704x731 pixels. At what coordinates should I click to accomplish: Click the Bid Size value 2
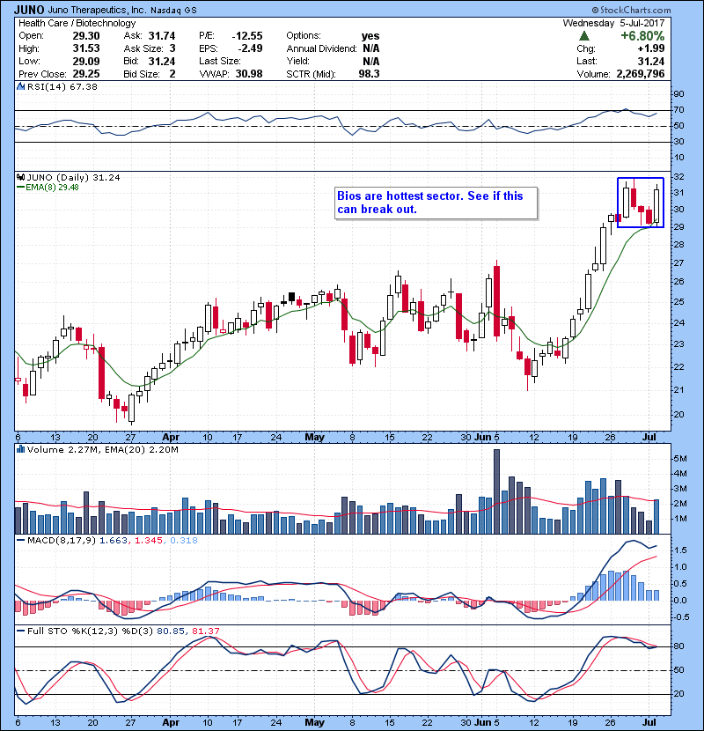pyautogui.click(x=172, y=74)
